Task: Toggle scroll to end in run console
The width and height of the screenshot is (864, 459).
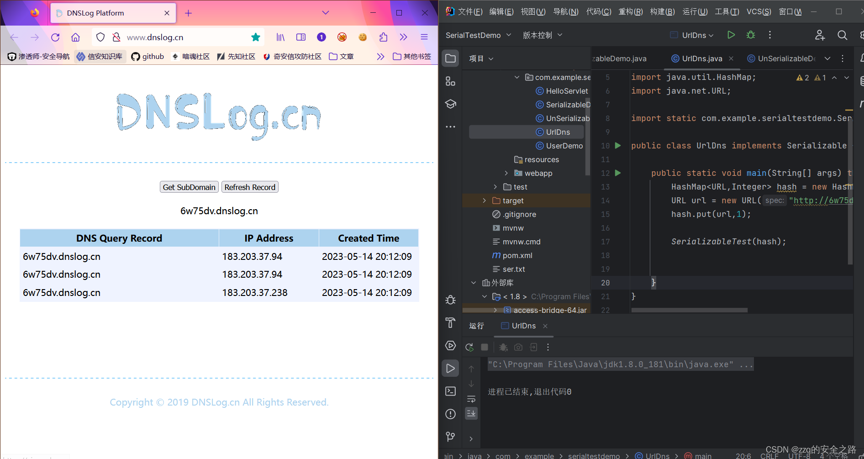Action: coord(471,413)
